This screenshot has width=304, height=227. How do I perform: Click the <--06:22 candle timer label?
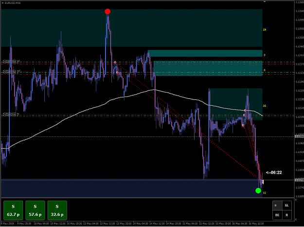click(x=274, y=172)
